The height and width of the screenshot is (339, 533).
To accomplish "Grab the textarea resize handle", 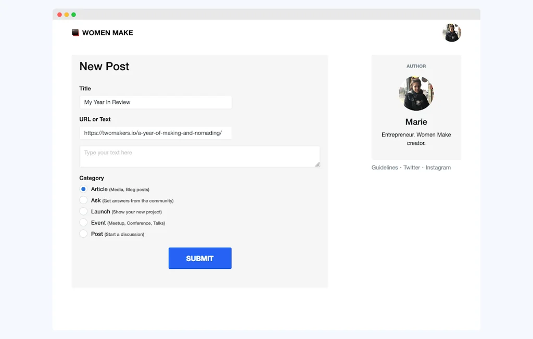I will (x=317, y=164).
